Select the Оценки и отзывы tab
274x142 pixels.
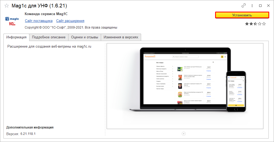click(85, 37)
